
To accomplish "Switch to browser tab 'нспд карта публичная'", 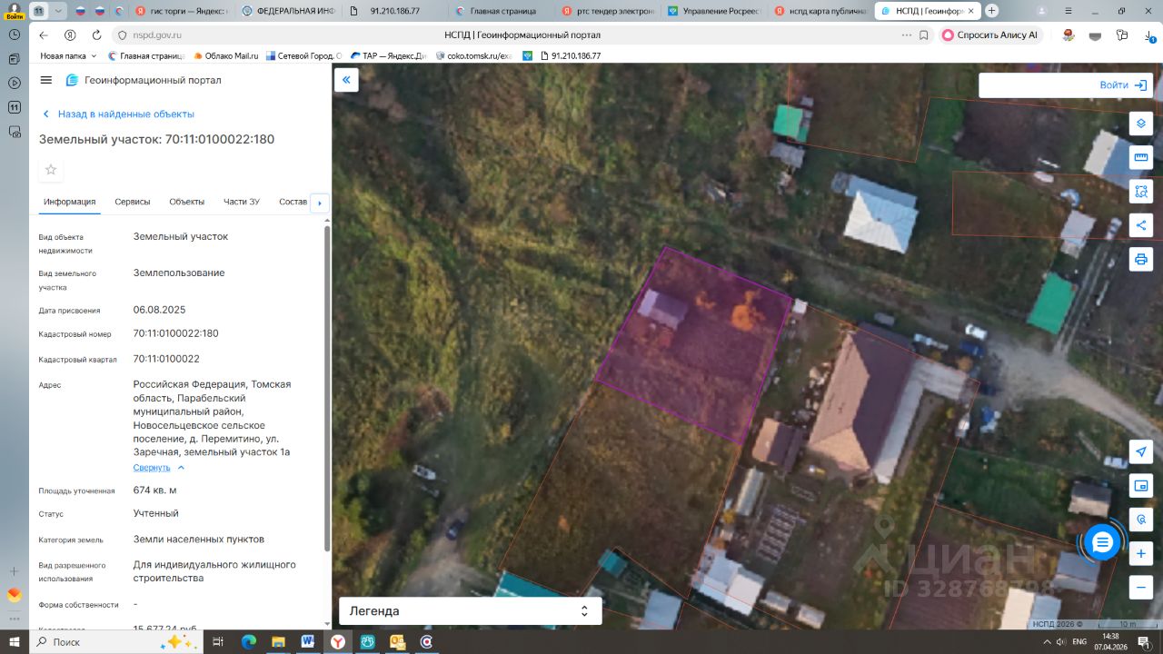I will (x=820, y=11).
